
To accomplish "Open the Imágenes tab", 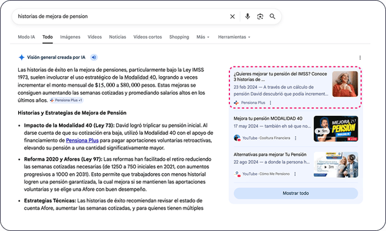I will pos(70,37).
